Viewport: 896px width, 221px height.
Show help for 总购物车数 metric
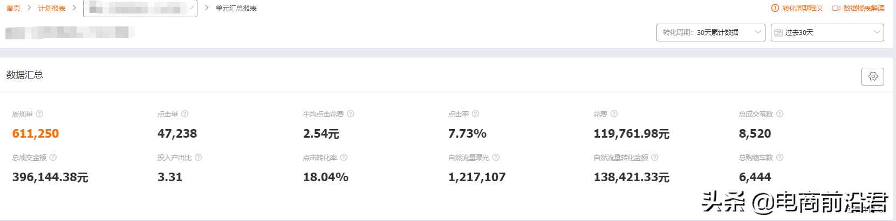click(x=779, y=158)
